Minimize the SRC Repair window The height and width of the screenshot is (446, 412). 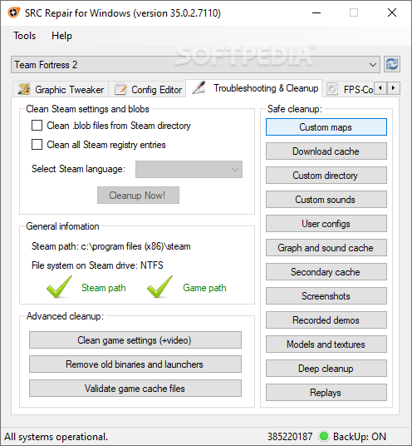316,12
